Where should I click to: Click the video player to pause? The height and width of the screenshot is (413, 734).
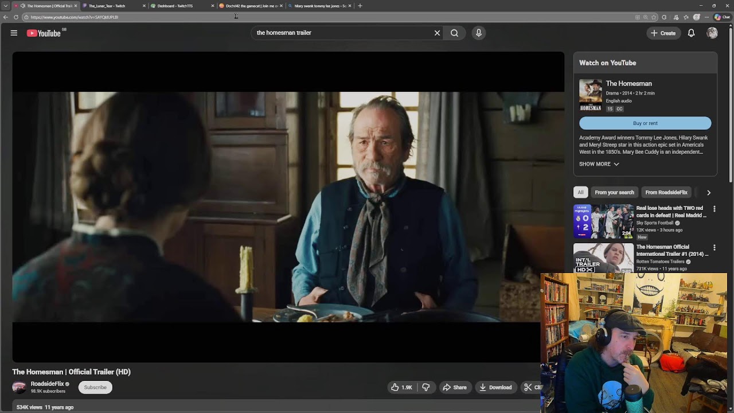tap(288, 206)
